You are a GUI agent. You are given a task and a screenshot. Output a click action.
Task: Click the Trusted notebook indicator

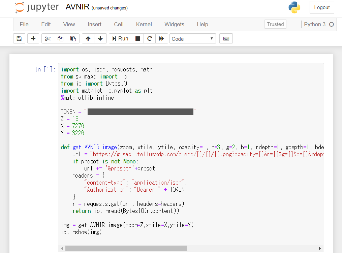tap(276, 24)
